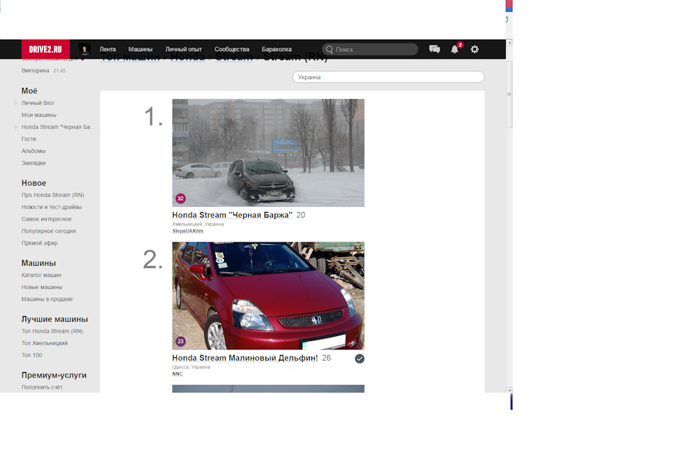Click the 23 photo count badge
Image resolution: width=681 pixels, height=462 pixels.
(180, 342)
